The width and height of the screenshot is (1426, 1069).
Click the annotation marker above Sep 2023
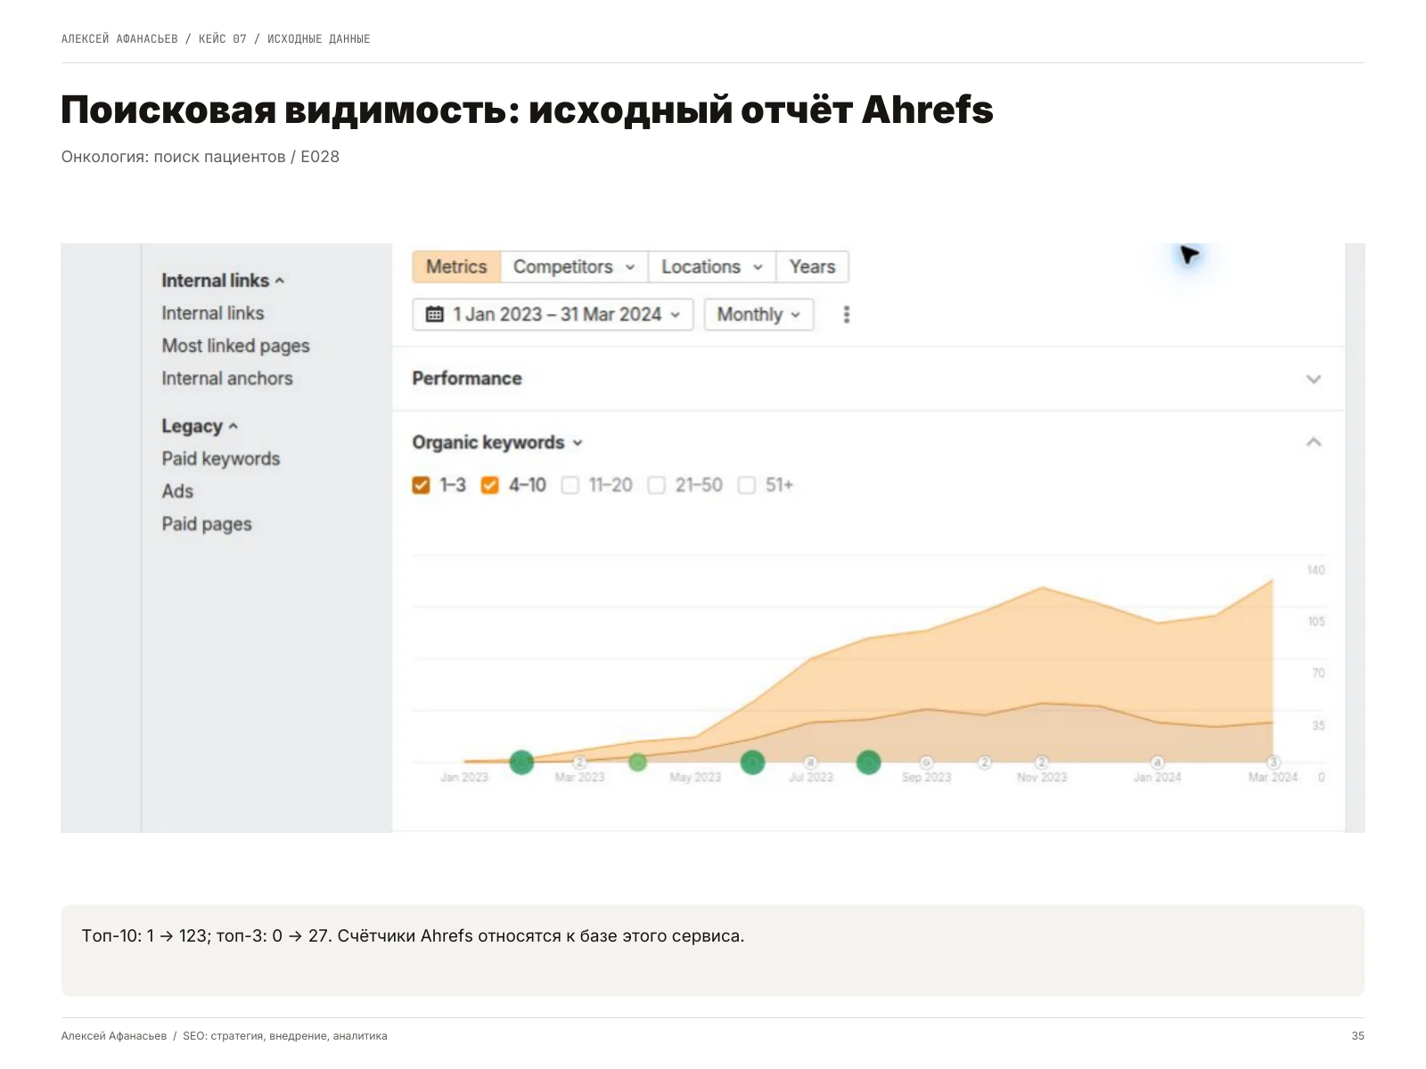[x=926, y=763]
